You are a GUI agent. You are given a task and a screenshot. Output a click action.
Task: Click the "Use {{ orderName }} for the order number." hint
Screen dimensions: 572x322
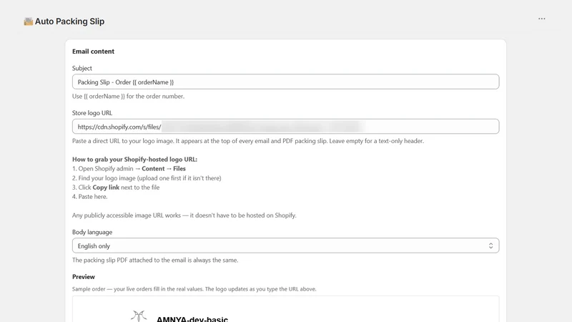coord(129,97)
